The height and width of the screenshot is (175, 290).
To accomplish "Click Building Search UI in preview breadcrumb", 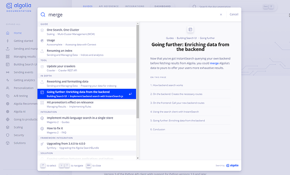I will 187,38.
